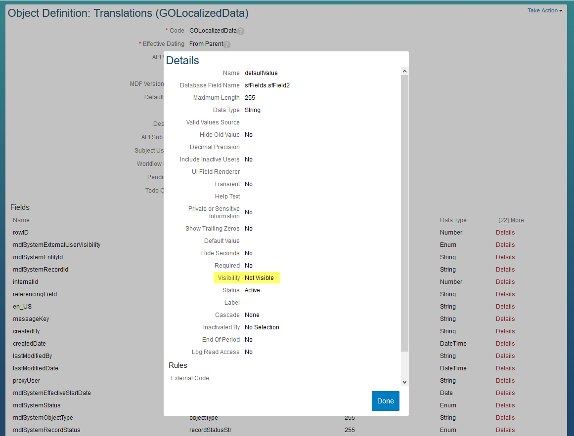Viewport: 574px width, 436px height.
Task: Click the 'Rules' section heading
Action: click(178, 365)
